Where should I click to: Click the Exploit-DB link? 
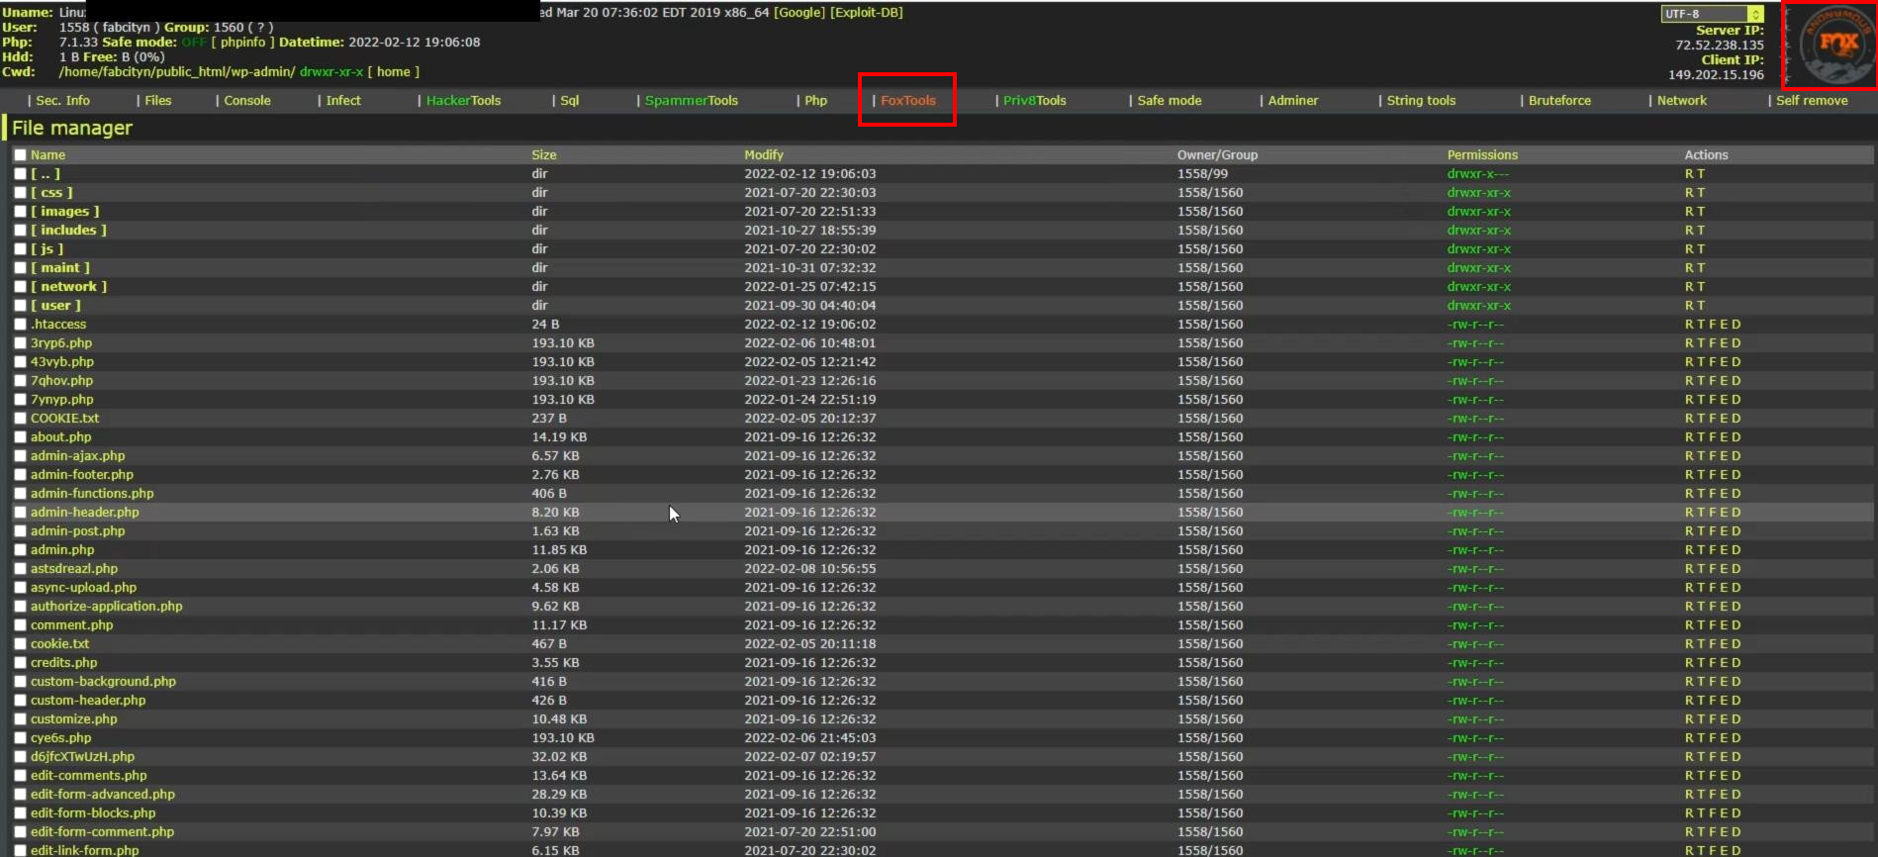(x=867, y=12)
